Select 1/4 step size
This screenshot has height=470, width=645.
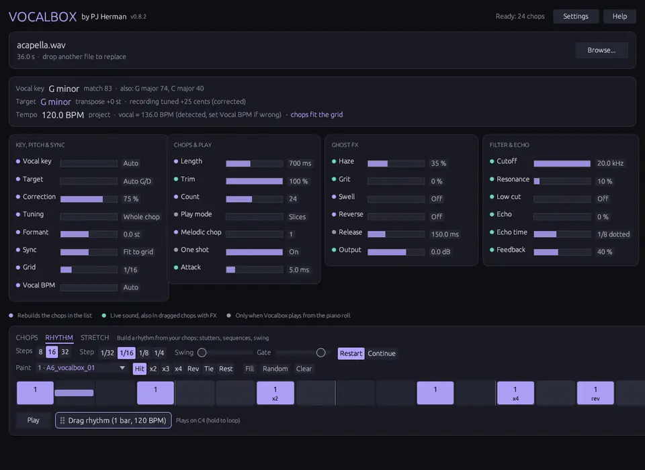click(159, 352)
